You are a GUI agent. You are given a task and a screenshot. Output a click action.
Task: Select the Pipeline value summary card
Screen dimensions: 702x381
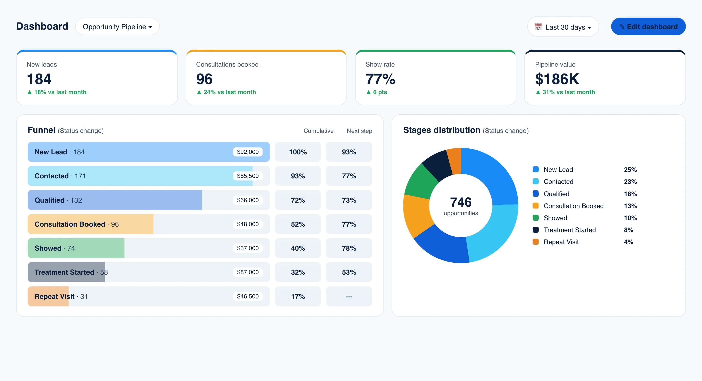pyautogui.click(x=605, y=77)
